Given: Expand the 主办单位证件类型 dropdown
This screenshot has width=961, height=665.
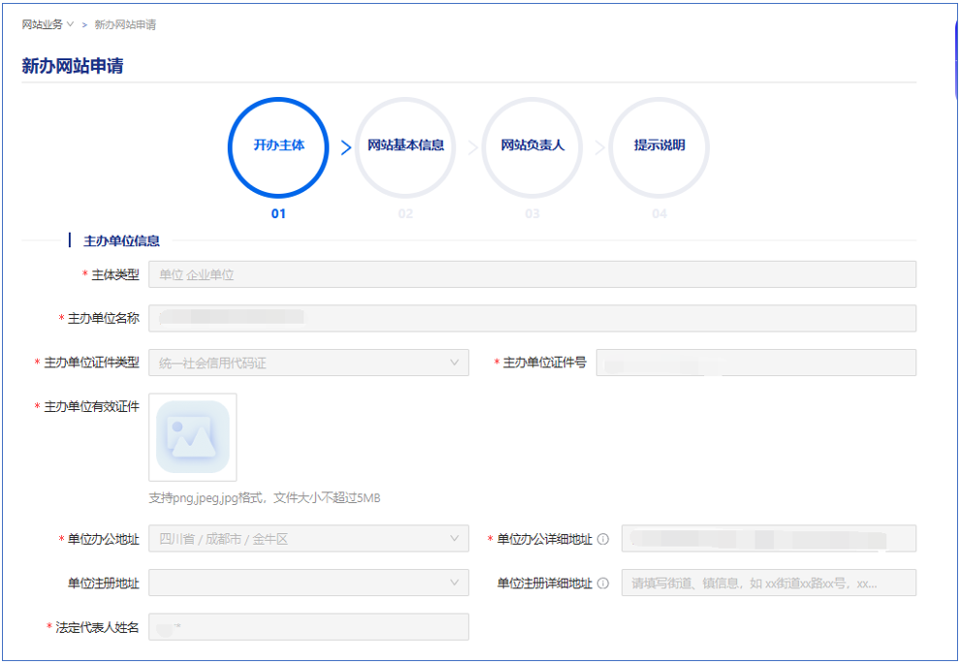Looking at the screenshot, I should click(308, 363).
